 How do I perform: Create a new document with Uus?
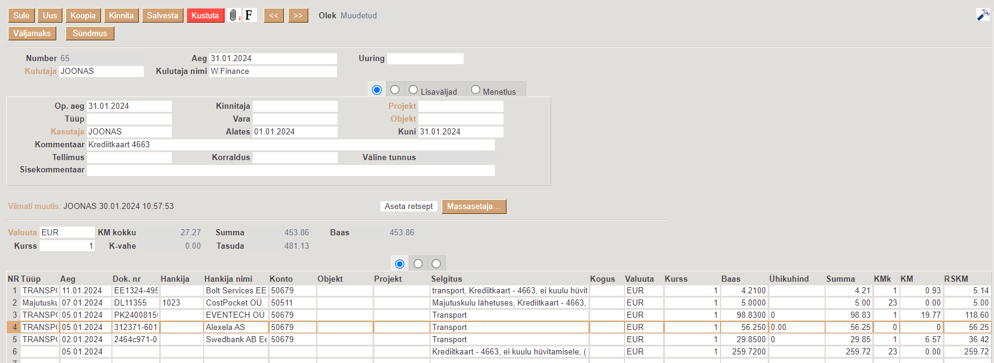[50, 15]
